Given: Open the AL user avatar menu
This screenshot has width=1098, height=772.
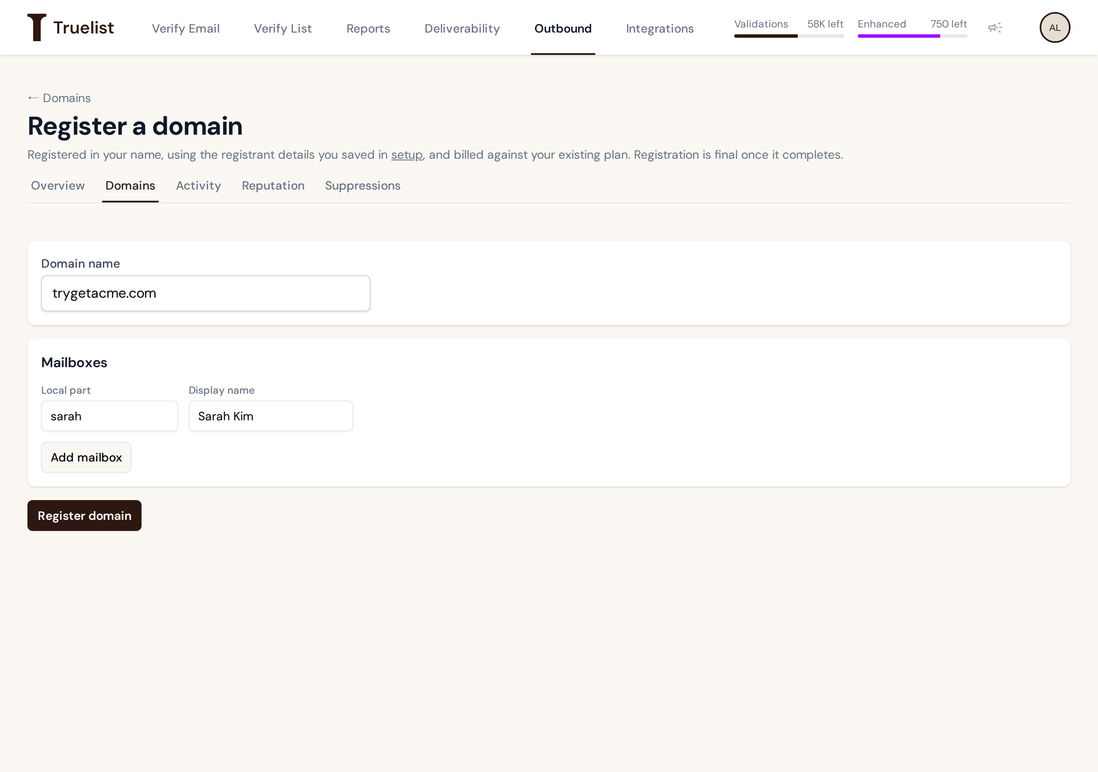Looking at the screenshot, I should tap(1055, 28).
